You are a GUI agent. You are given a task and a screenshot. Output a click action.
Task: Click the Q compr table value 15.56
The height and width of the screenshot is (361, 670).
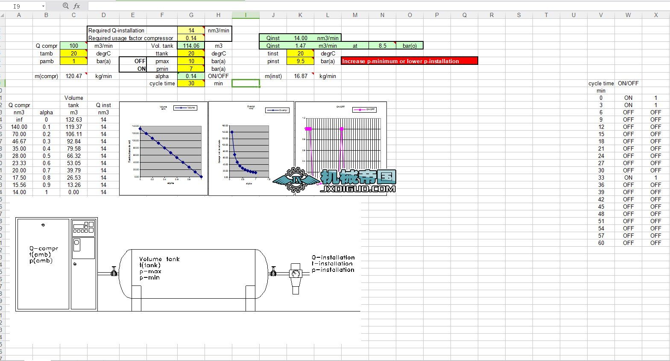[19, 185]
